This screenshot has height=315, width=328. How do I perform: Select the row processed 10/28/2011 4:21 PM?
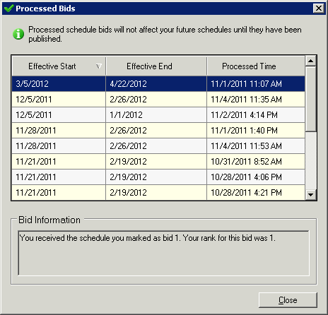(x=158, y=193)
